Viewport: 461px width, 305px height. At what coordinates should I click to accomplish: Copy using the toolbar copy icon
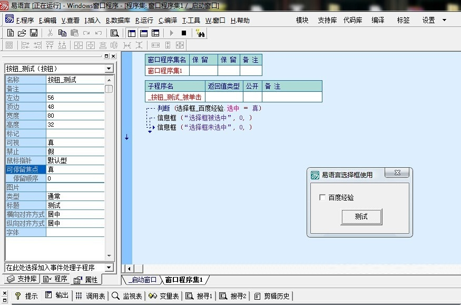pyautogui.click(x=62, y=33)
